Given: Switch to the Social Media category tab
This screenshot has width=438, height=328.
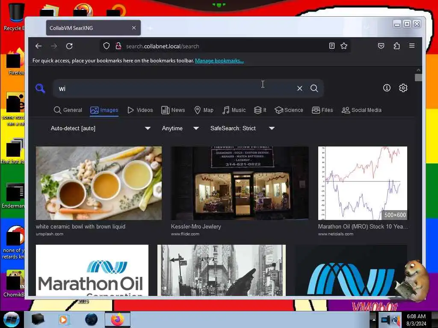Looking at the screenshot, I should pyautogui.click(x=361, y=110).
